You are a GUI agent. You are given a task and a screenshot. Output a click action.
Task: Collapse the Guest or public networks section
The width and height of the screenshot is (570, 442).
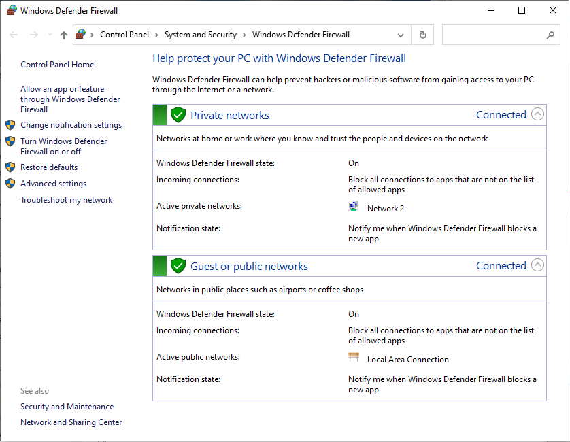(537, 265)
